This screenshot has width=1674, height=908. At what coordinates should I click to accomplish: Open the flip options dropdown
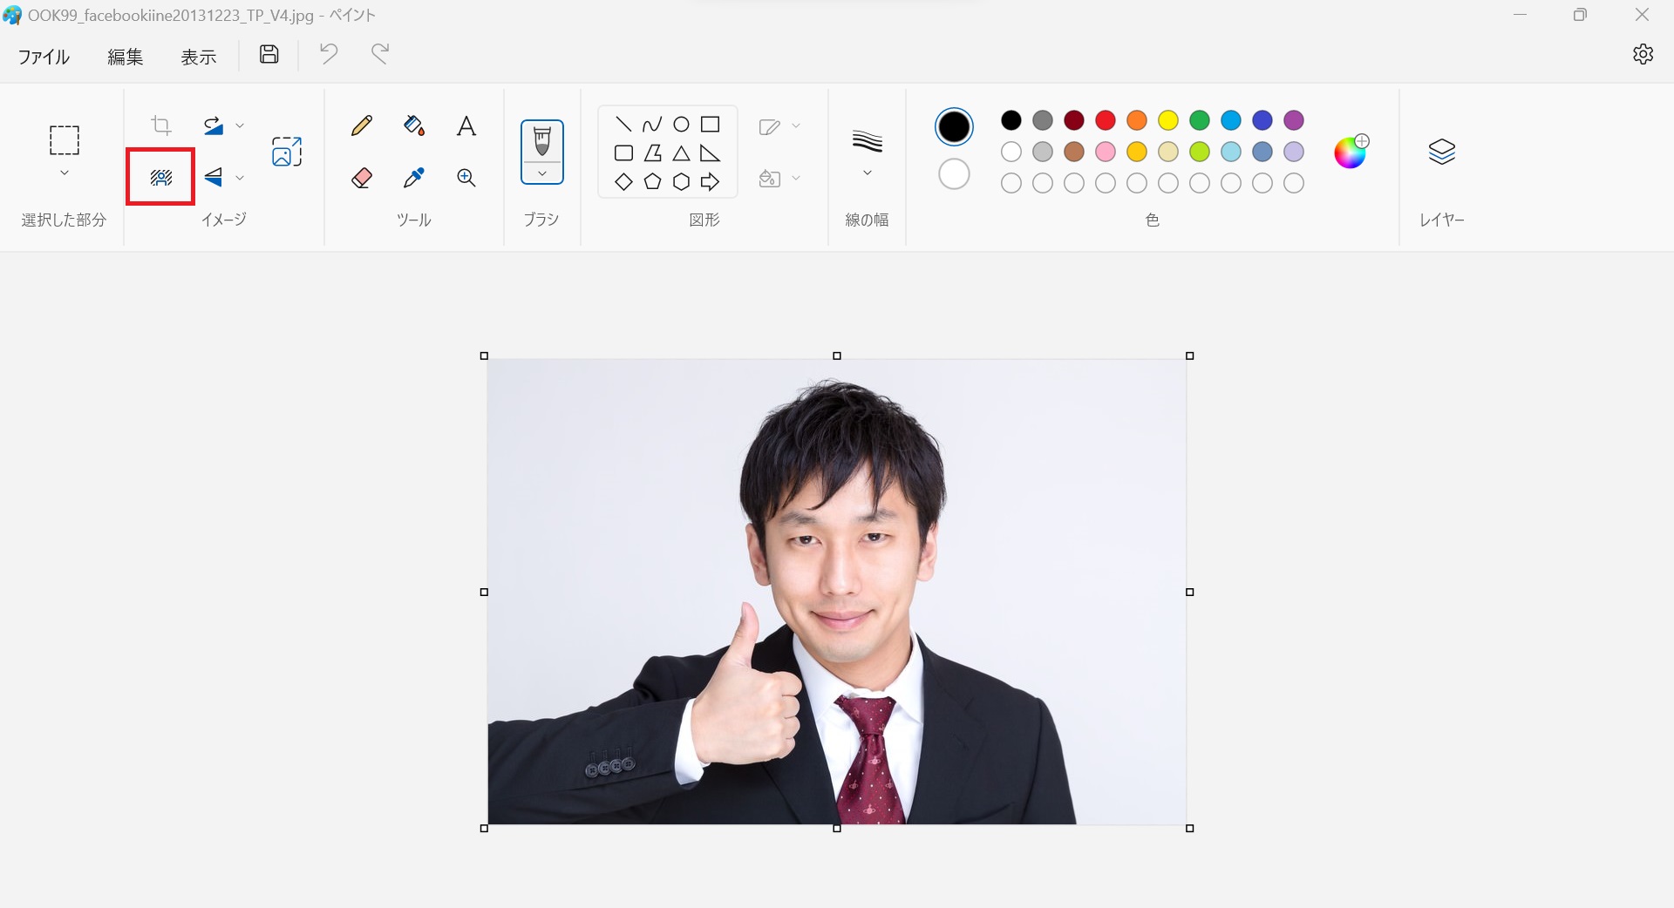coord(240,178)
